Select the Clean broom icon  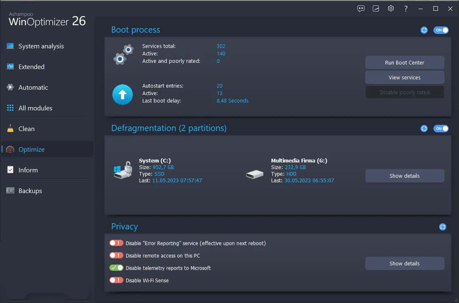10,129
